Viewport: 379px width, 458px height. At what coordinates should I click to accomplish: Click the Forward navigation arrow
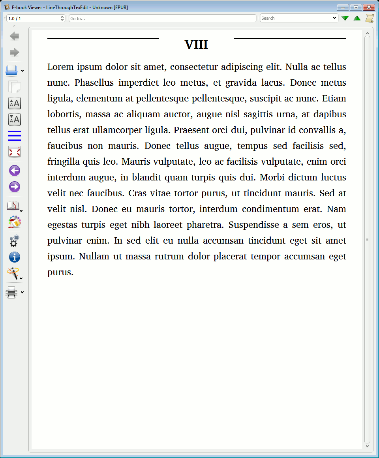(x=14, y=53)
